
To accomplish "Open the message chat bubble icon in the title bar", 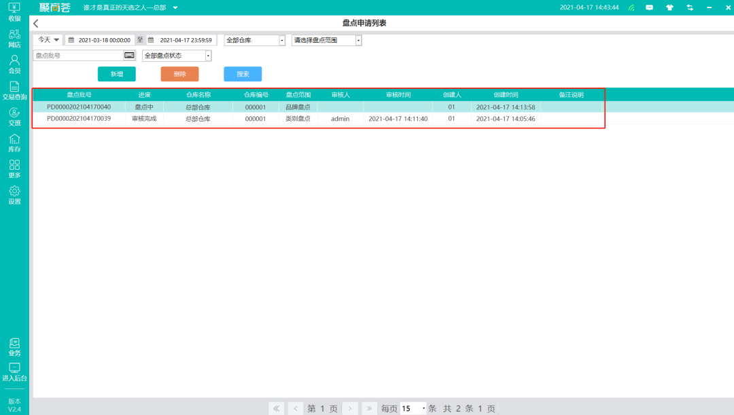I will 649,7.
